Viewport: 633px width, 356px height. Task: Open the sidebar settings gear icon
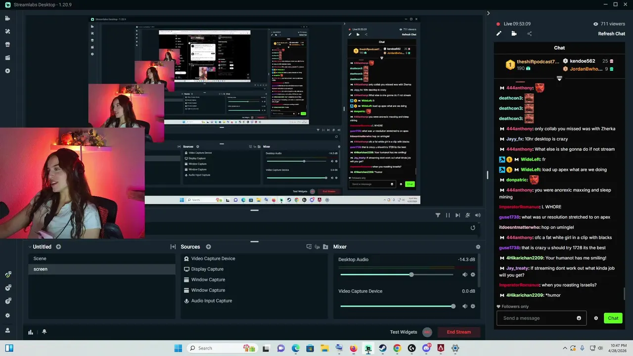(x=7, y=315)
